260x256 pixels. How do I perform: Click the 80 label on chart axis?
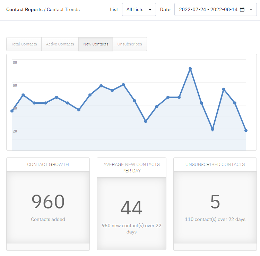pos(15,62)
